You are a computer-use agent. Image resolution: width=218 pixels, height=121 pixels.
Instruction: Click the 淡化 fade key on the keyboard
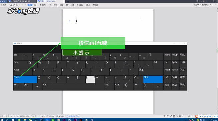pyautogui.click(x=183, y=87)
